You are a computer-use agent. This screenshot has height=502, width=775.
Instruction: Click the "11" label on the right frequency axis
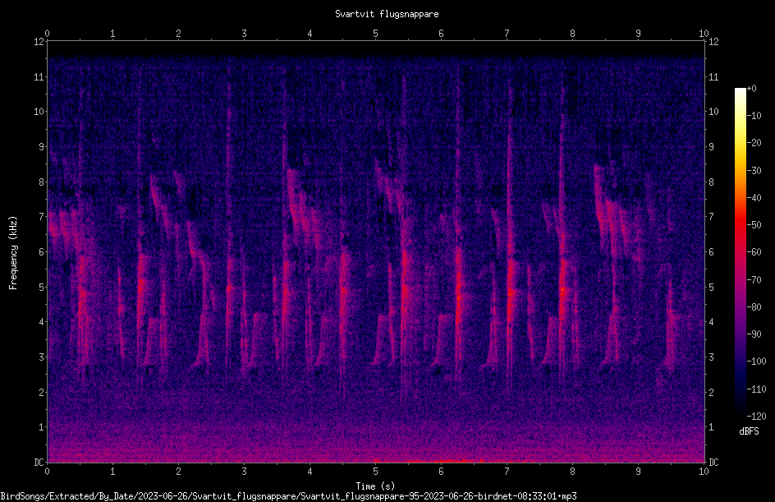(713, 76)
